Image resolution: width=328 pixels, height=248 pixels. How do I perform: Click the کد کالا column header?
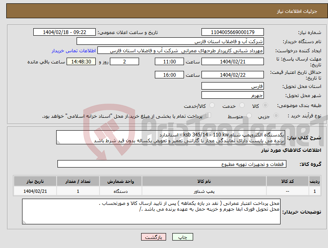288,181
